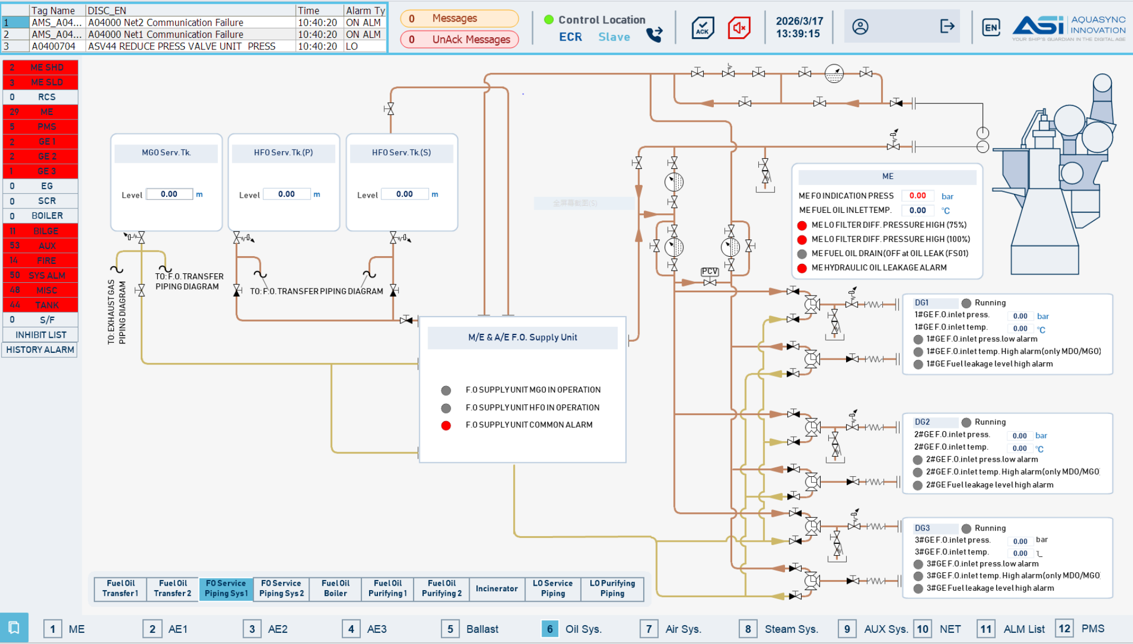Open the TANK alarm group
The width and height of the screenshot is (1133, 644).
coord(41,305)
